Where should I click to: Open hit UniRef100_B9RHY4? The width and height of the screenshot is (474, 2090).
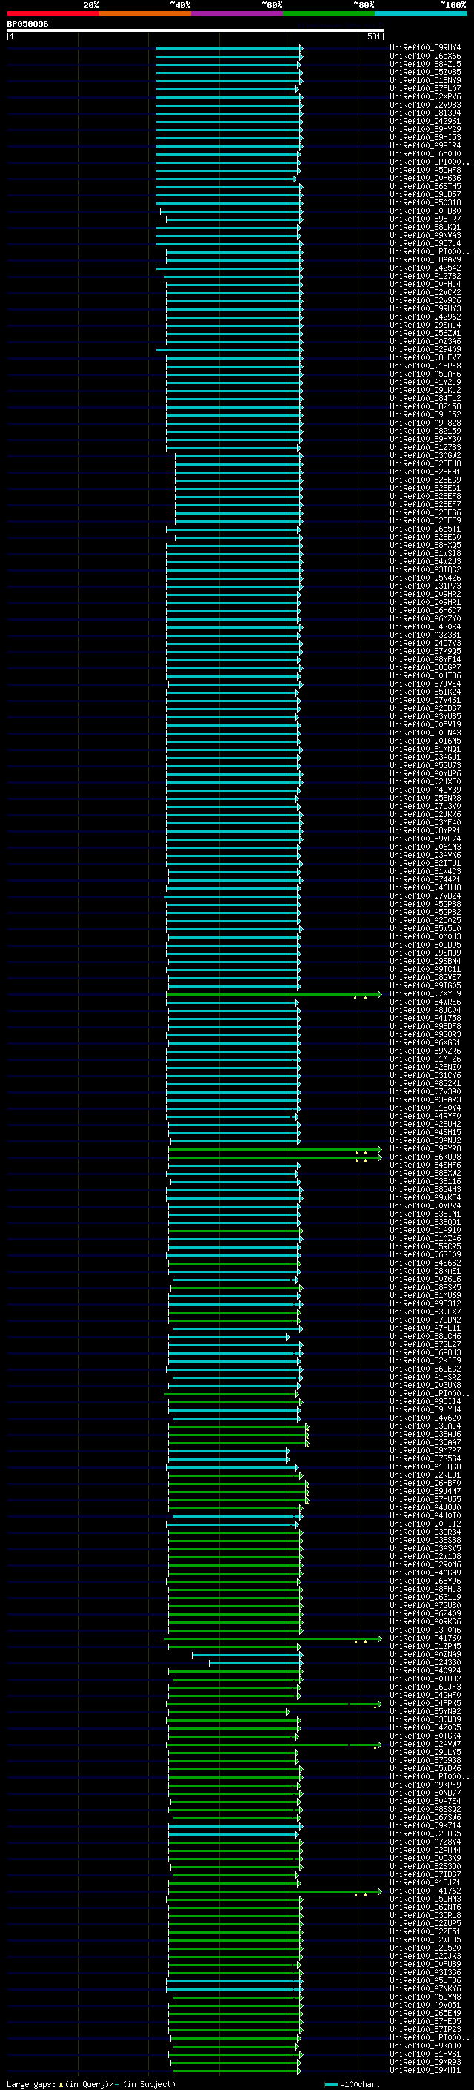[425, 48]
